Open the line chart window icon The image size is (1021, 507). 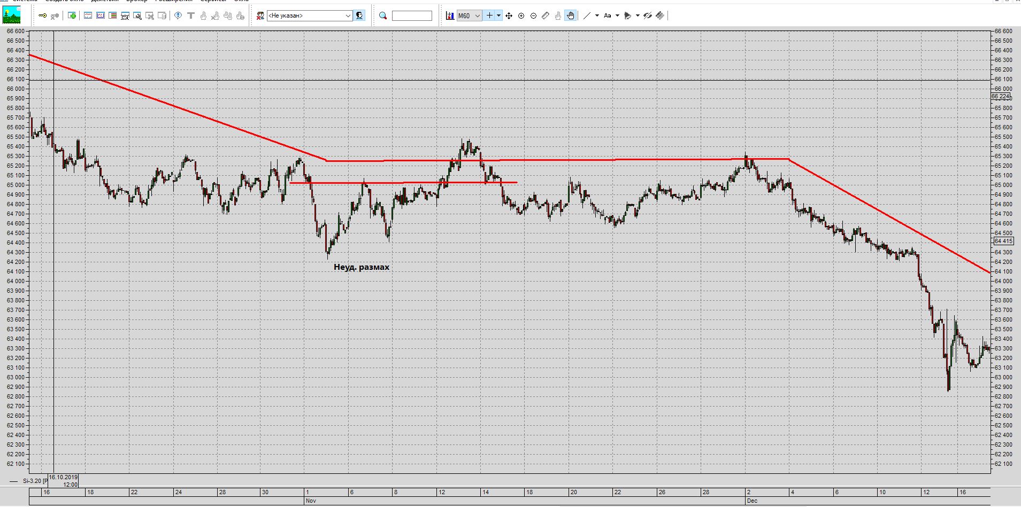click(88, 16)
